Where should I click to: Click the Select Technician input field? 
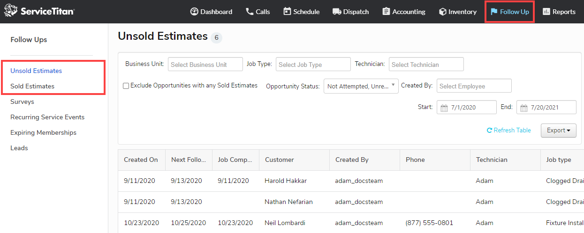tap(426, 65)
